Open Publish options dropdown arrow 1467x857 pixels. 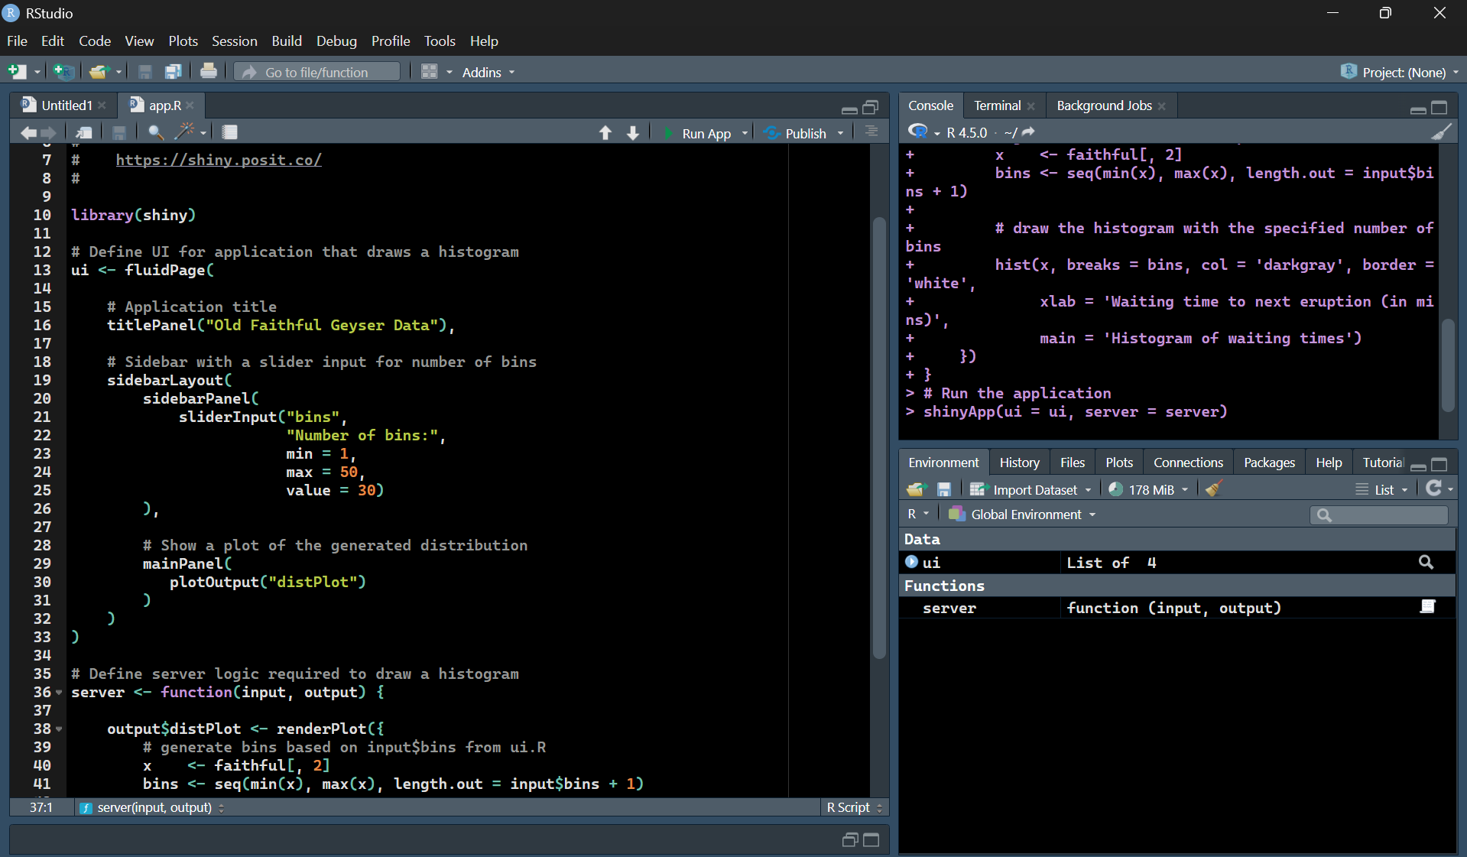click(x=840, y=133)
